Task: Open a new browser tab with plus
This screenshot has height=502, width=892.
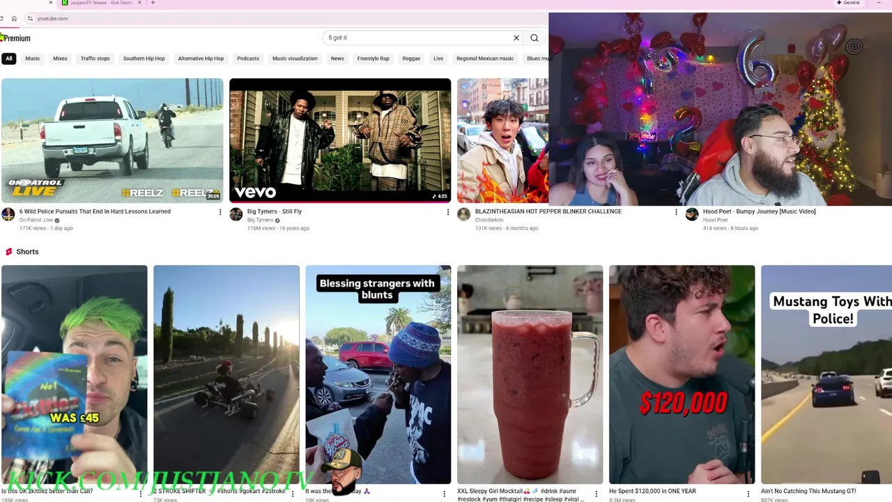Action: (153, 3)
